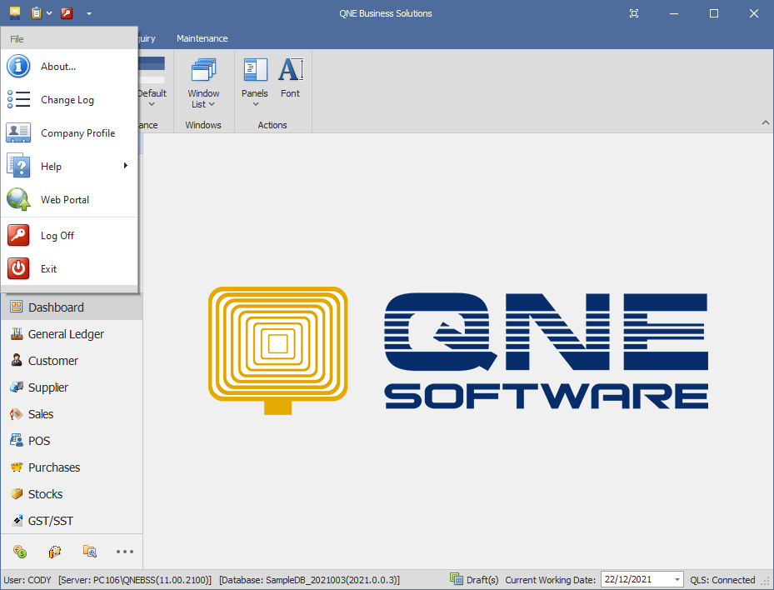
Task: Open the Panels dropdown arrow
Action: [x=255, y=104]
